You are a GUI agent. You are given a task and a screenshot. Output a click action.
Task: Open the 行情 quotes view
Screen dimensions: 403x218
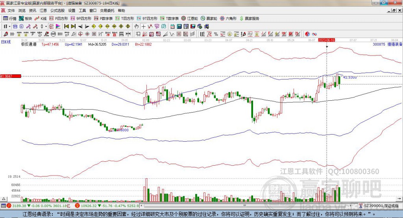(10, 18)
